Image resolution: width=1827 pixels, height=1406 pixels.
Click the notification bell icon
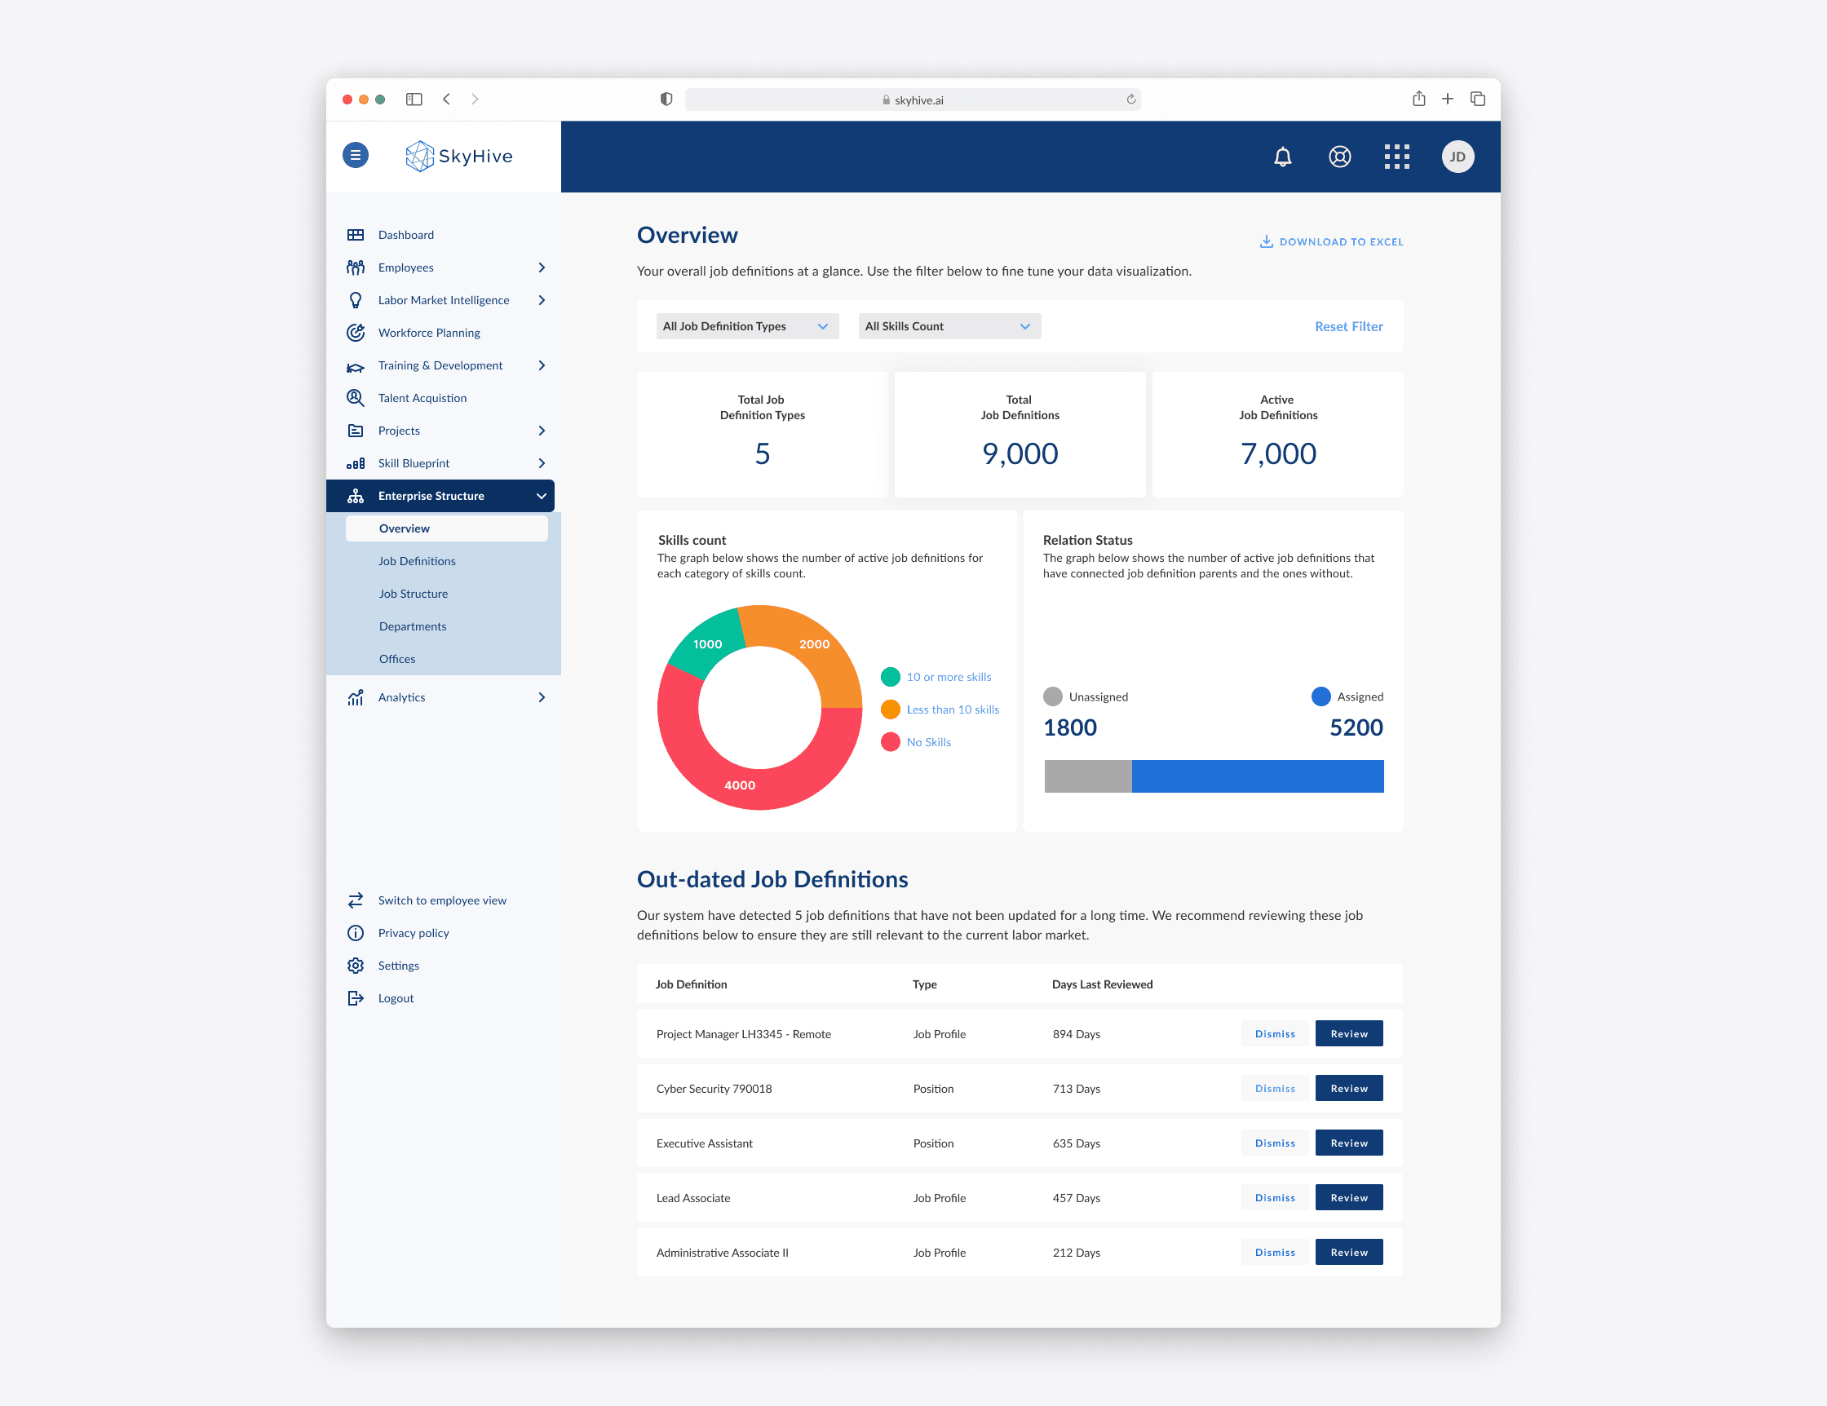[1282, 157]
